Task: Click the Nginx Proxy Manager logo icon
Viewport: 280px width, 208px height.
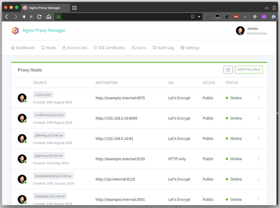Action: click(15, 31)
